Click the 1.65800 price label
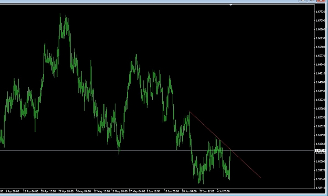The width and height of the screenshot is (328, 196). coord(321,47)
